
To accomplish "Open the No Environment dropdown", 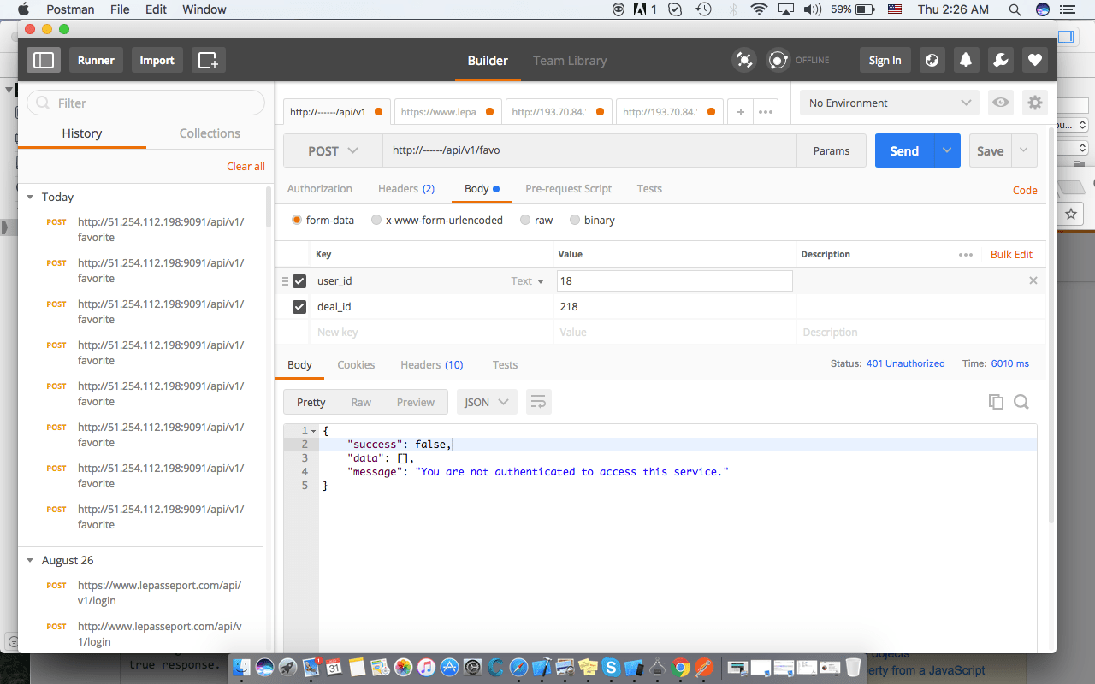I will 890,103.
